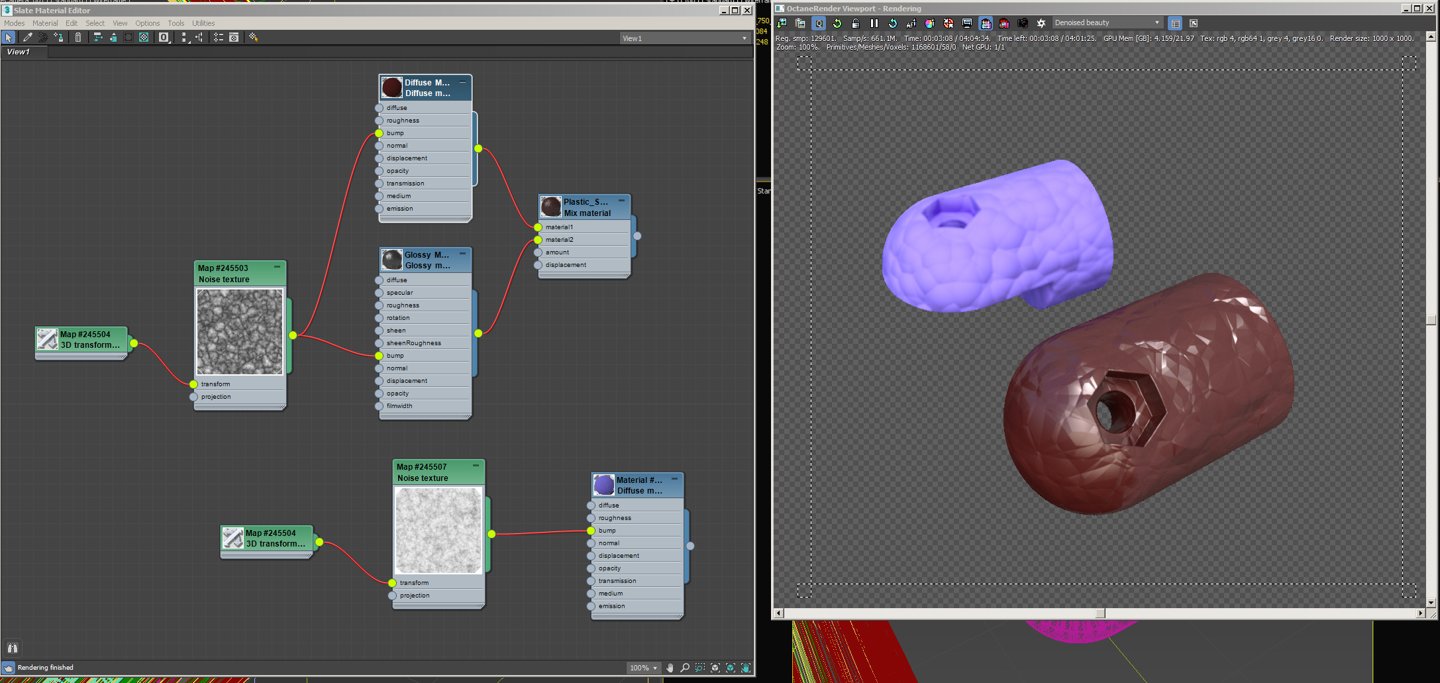Pause the Octane render
Screen dimensions: 1440x683
[x=874, y=23]
